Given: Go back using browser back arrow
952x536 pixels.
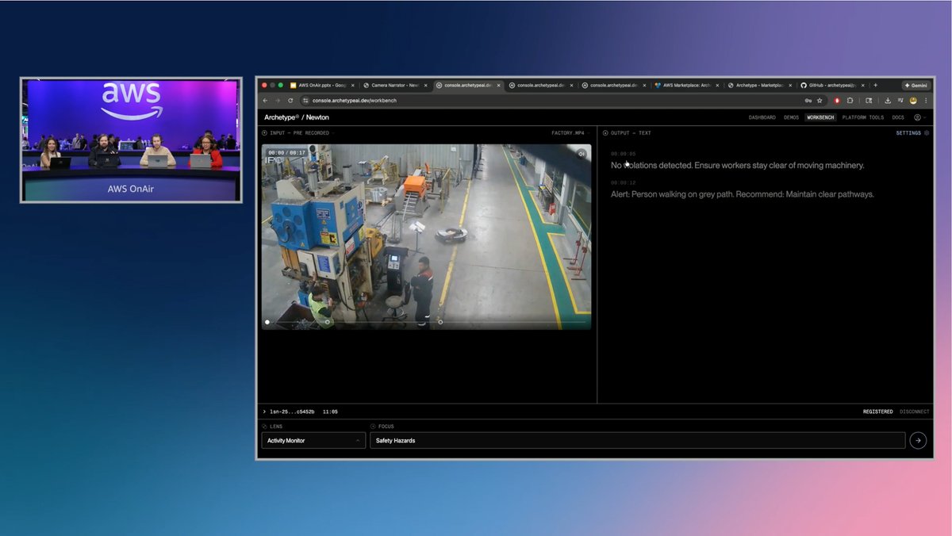Looking at the screenshot, I should click(266, 101).
